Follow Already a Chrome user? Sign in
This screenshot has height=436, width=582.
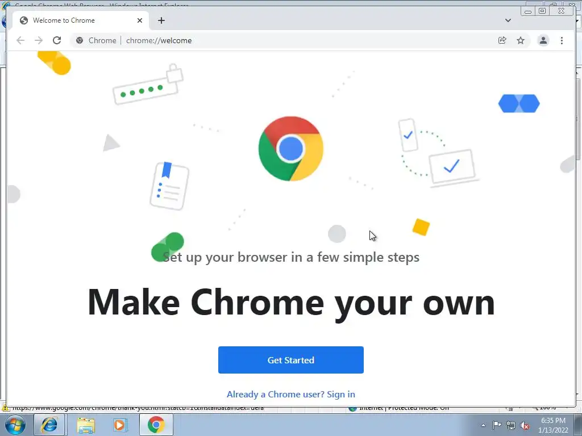pos(291,394)
